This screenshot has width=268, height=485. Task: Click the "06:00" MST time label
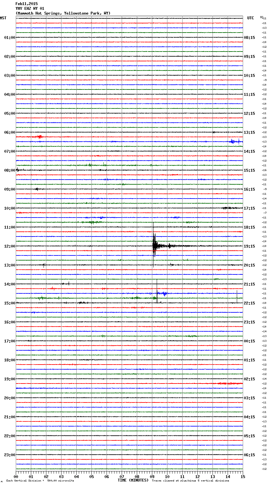coord(10,132)
